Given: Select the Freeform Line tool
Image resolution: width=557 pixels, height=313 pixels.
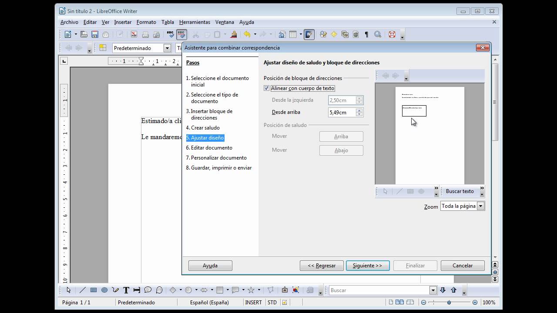Looking at the screenshot, I should pyautogui.click(x=115, y=290).
